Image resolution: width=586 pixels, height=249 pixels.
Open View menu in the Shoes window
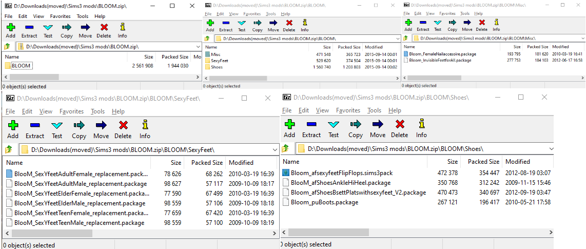tap(322, 110)
